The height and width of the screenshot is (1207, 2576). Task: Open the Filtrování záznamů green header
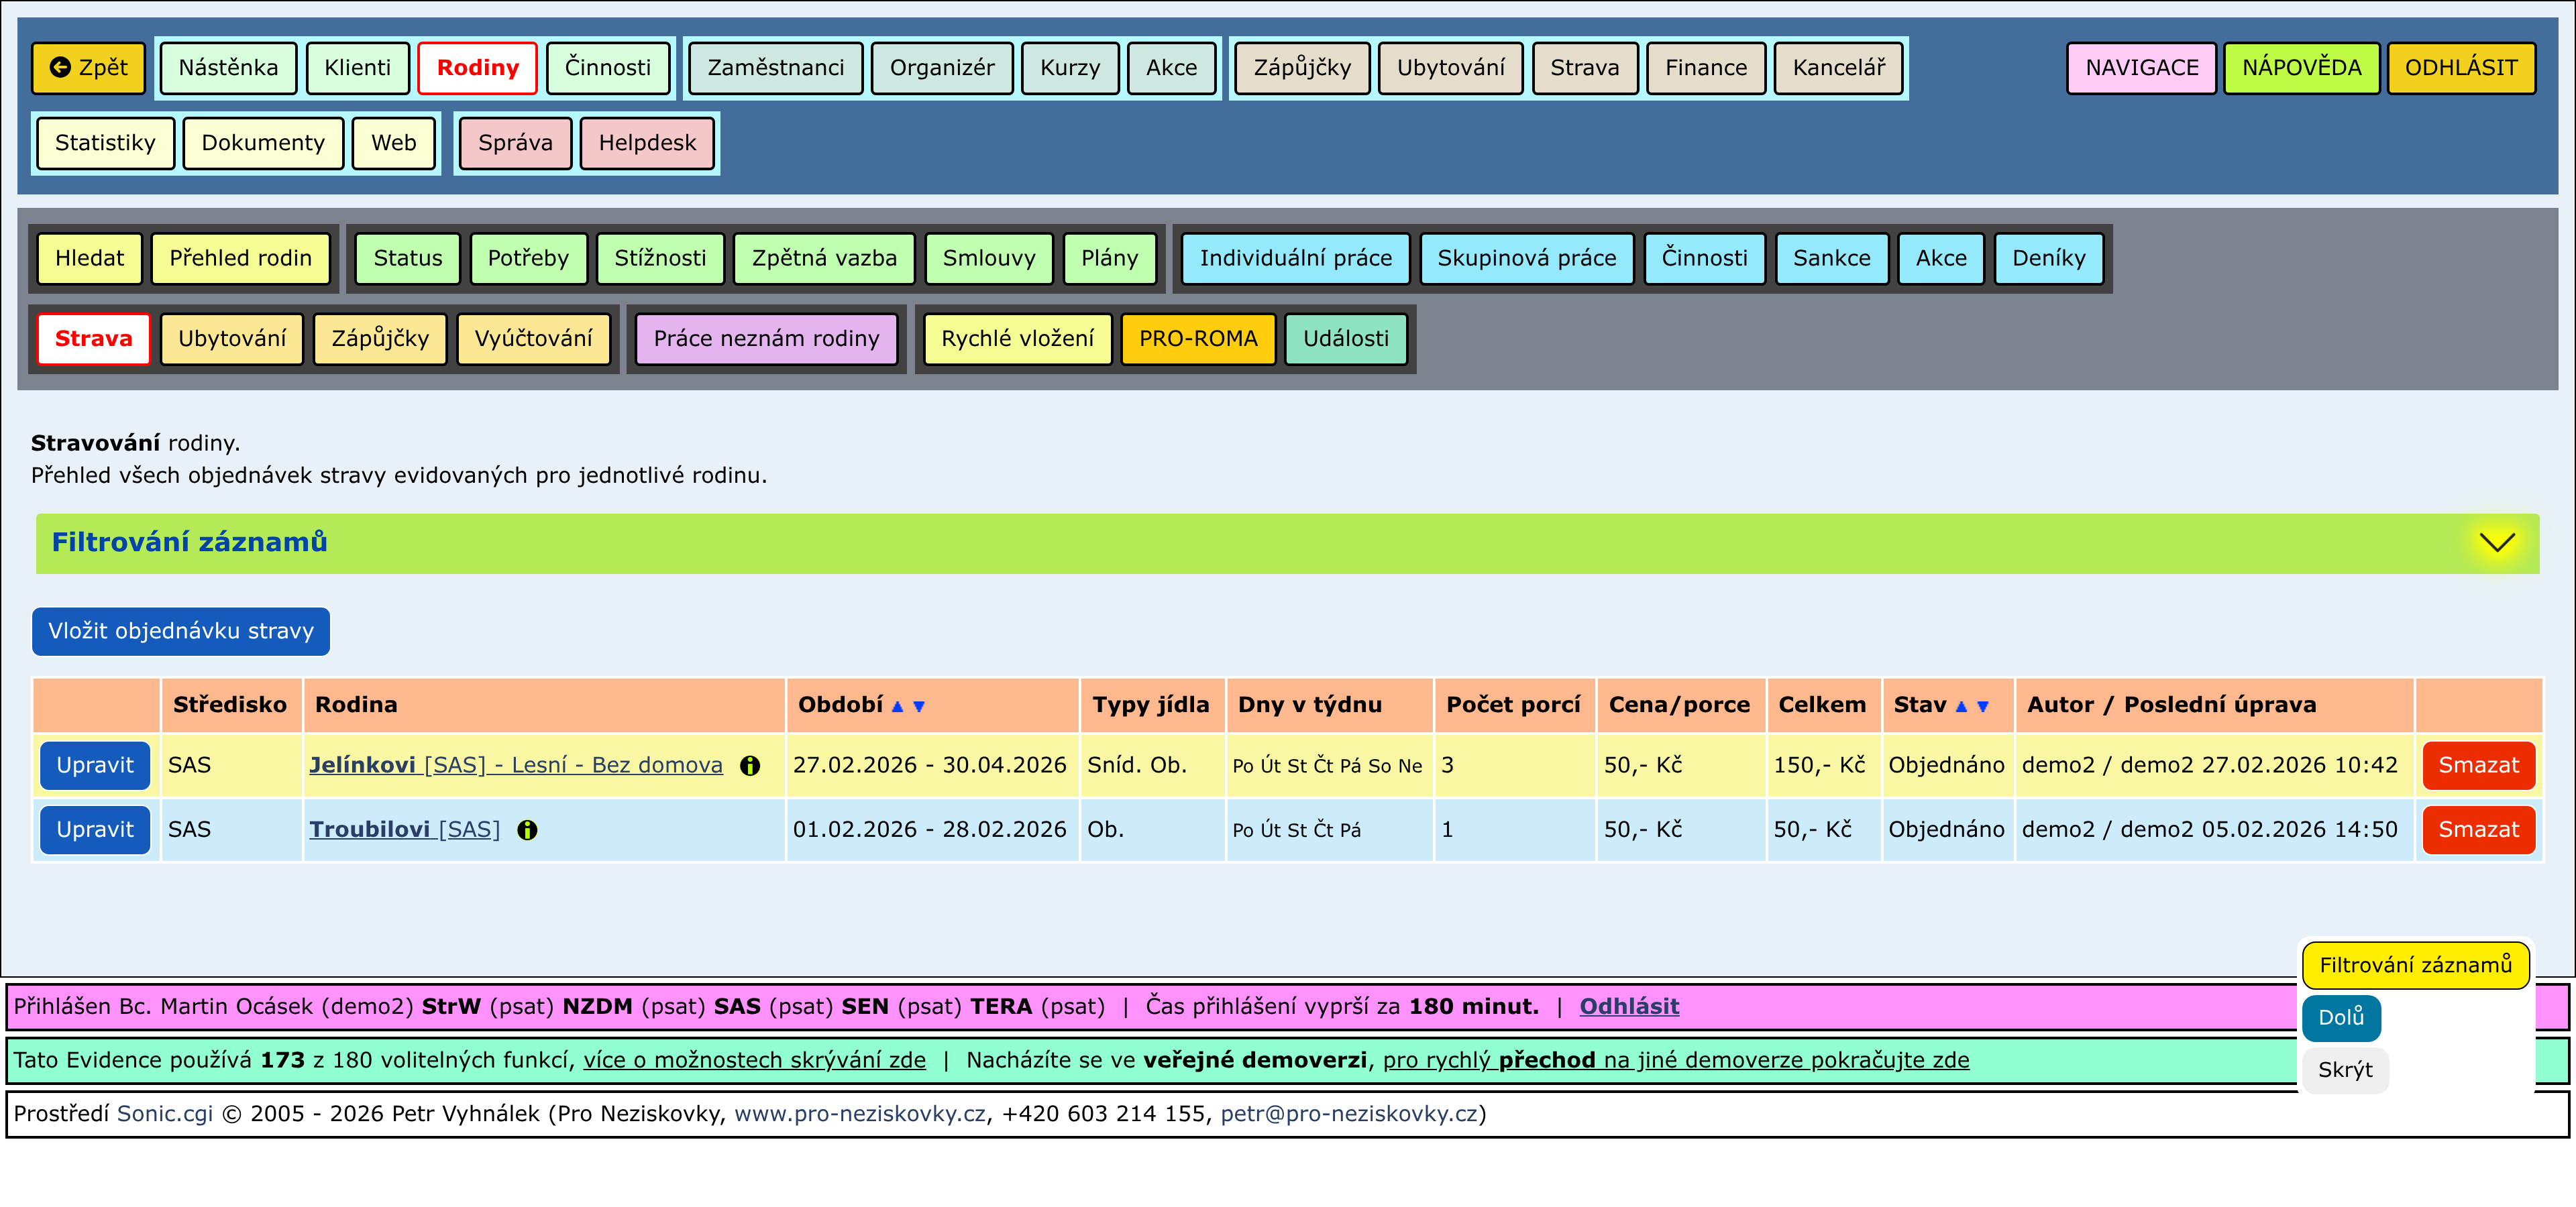pyautogui.click(x=190, y=542)
